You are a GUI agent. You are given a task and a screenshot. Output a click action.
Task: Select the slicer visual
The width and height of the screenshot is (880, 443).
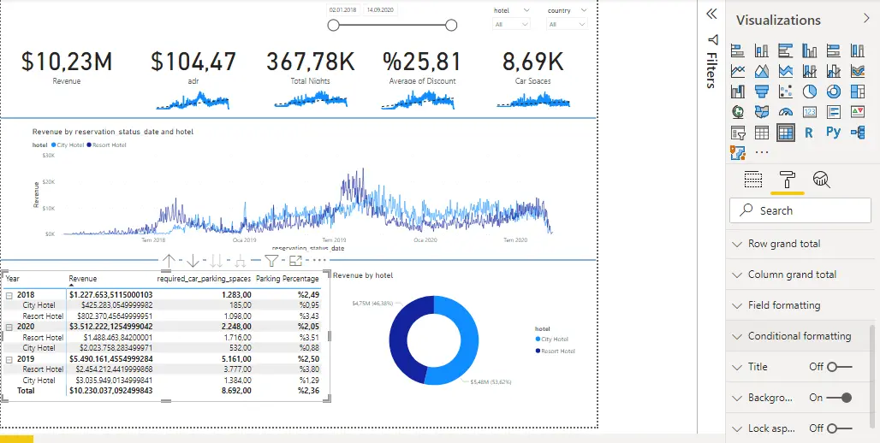(x=737, y=133)
